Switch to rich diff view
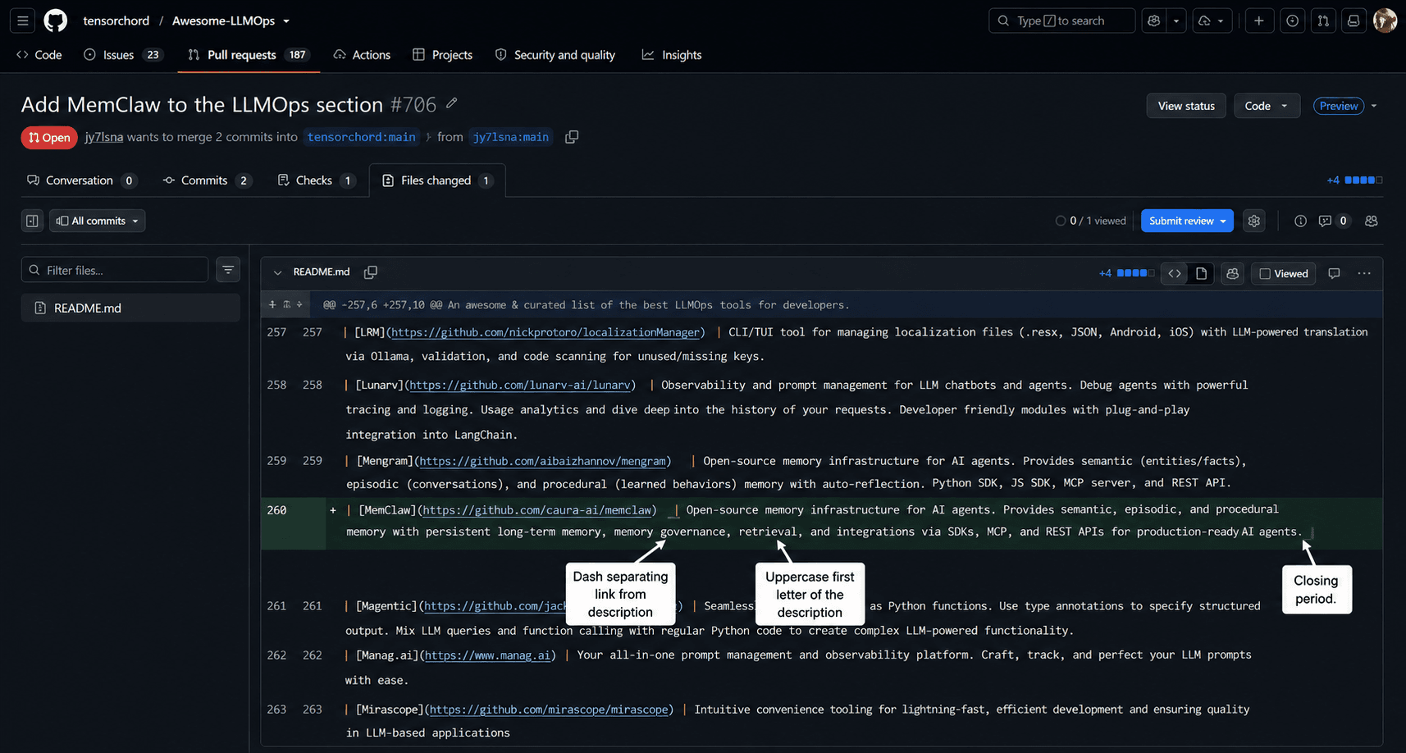1406x753 pixels. click(1201, 273)
